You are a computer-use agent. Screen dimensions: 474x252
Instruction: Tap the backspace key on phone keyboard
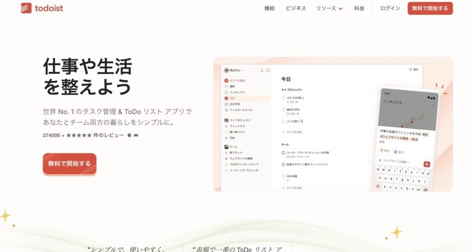pyautogui.click(x=425, y=190)
